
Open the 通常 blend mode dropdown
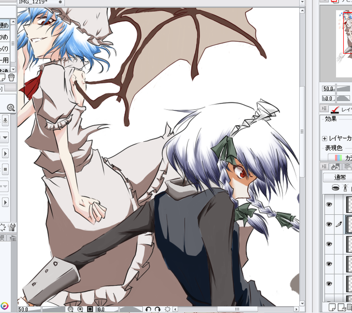click(337, 177)
